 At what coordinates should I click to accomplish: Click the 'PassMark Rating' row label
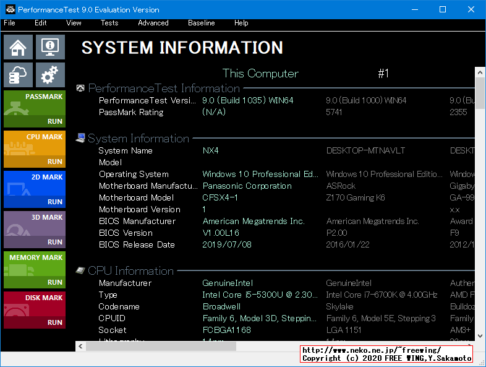131,112
